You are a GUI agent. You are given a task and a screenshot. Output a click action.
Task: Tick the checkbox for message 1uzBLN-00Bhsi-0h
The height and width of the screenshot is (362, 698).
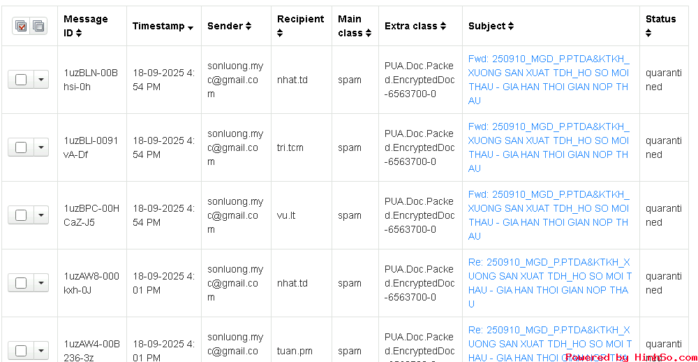point(21,80)
